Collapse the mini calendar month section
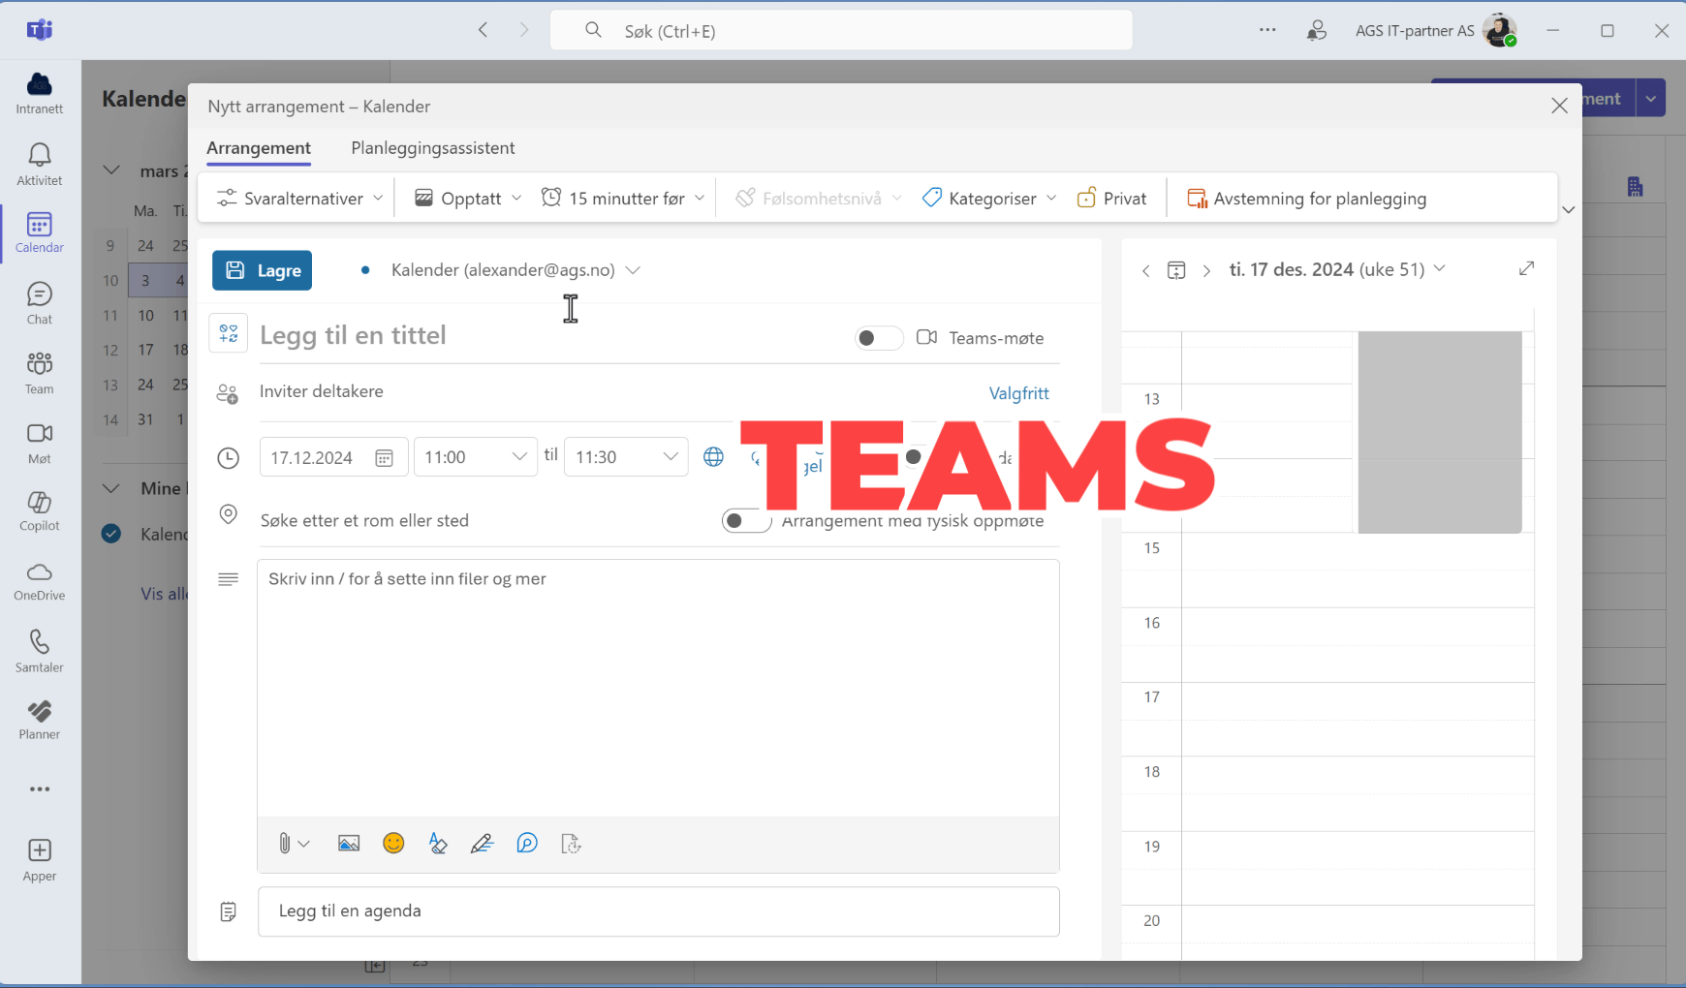The height and width of the screenshot is (988, 1686). pyautogui.click(x=111, y=170)
